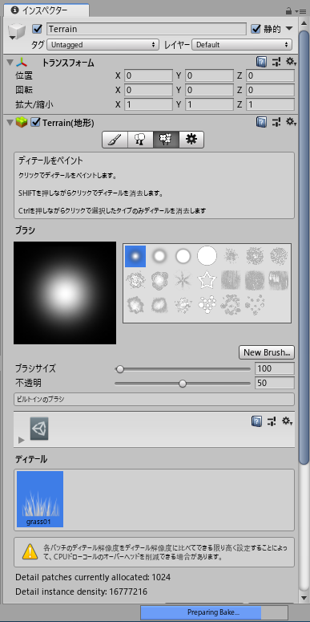Image resolution: width=310 pixels, height=622 pixels.
Task: Click the large brush preview image
Action: click(x=65, y=293)
